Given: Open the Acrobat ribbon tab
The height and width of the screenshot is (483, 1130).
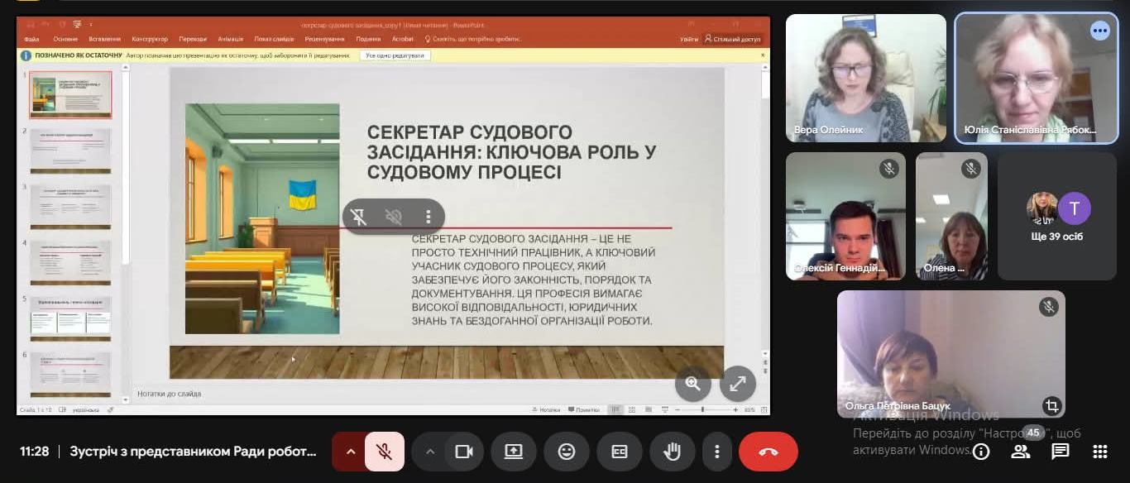Looking at the screenshot, I should pyautogui.click(x=403, y=39).
